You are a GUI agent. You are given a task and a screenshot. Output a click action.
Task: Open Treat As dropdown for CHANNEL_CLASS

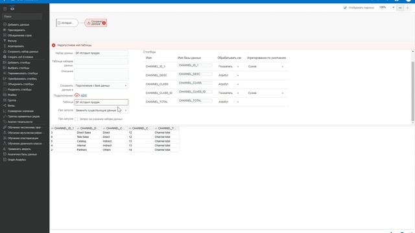pyautogui.click(x=228, y=84)
